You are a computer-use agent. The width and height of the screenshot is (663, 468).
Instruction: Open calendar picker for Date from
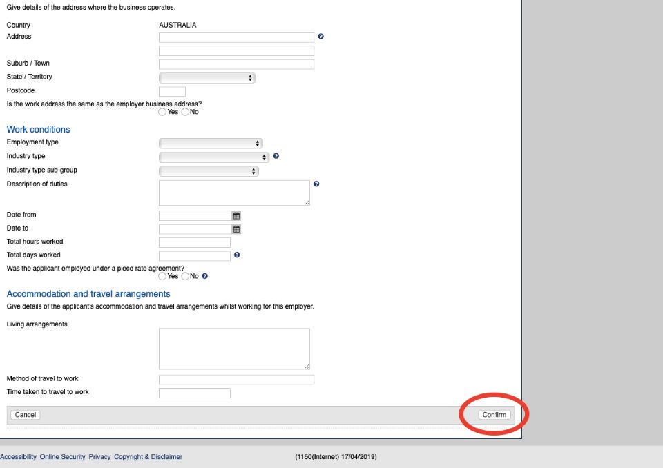tap(236, 216)
